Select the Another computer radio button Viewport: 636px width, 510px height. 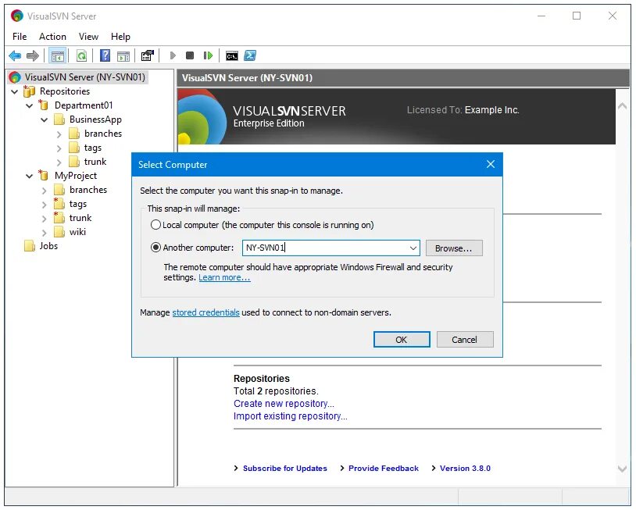pyautogui.click(x=155, y=248)
